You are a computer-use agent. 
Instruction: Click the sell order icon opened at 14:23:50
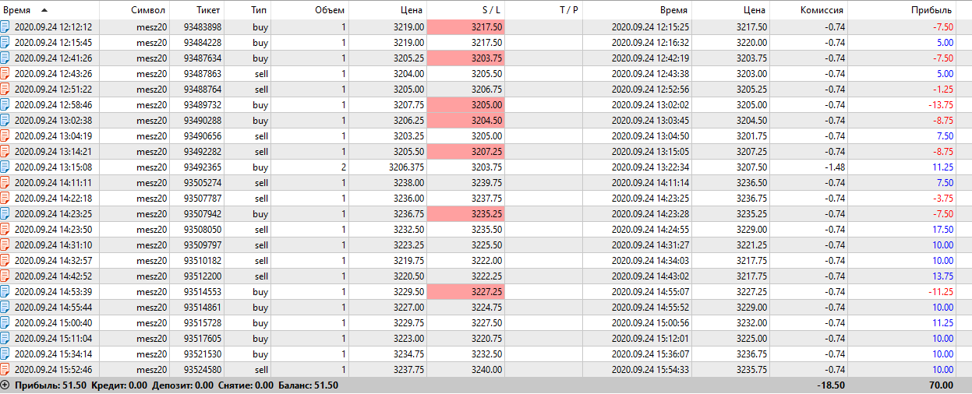pyautogui.click(x=5, y=229)
